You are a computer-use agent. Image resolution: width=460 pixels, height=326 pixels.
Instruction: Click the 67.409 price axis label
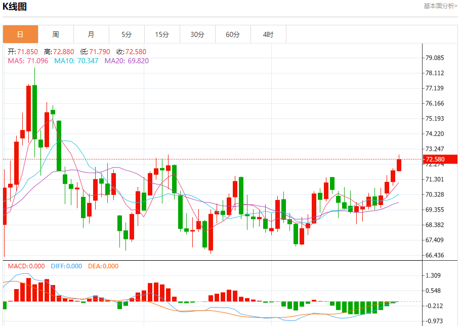click(435, 240)
